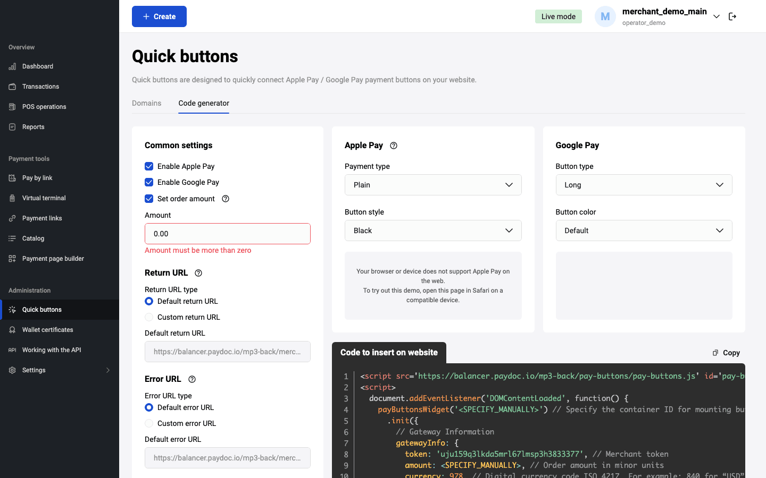
Task: Select the Custom return URL radio button
Action: tap(149, 317)
